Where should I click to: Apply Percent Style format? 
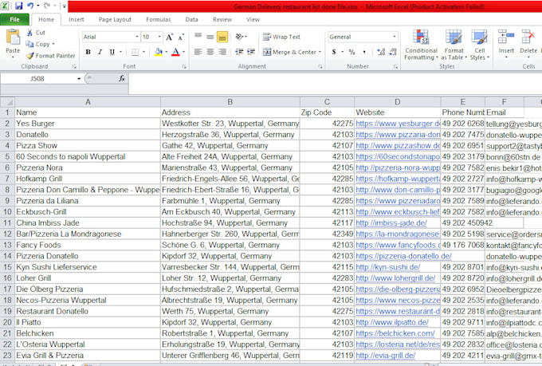click(352, 52)
